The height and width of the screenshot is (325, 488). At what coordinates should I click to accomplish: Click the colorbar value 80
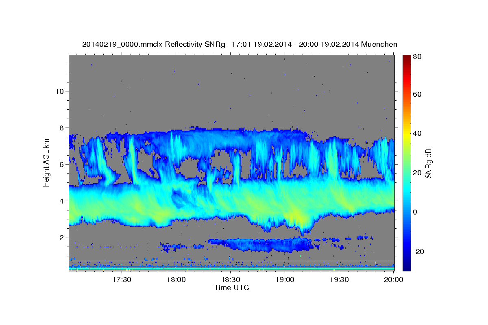[418, 57]
